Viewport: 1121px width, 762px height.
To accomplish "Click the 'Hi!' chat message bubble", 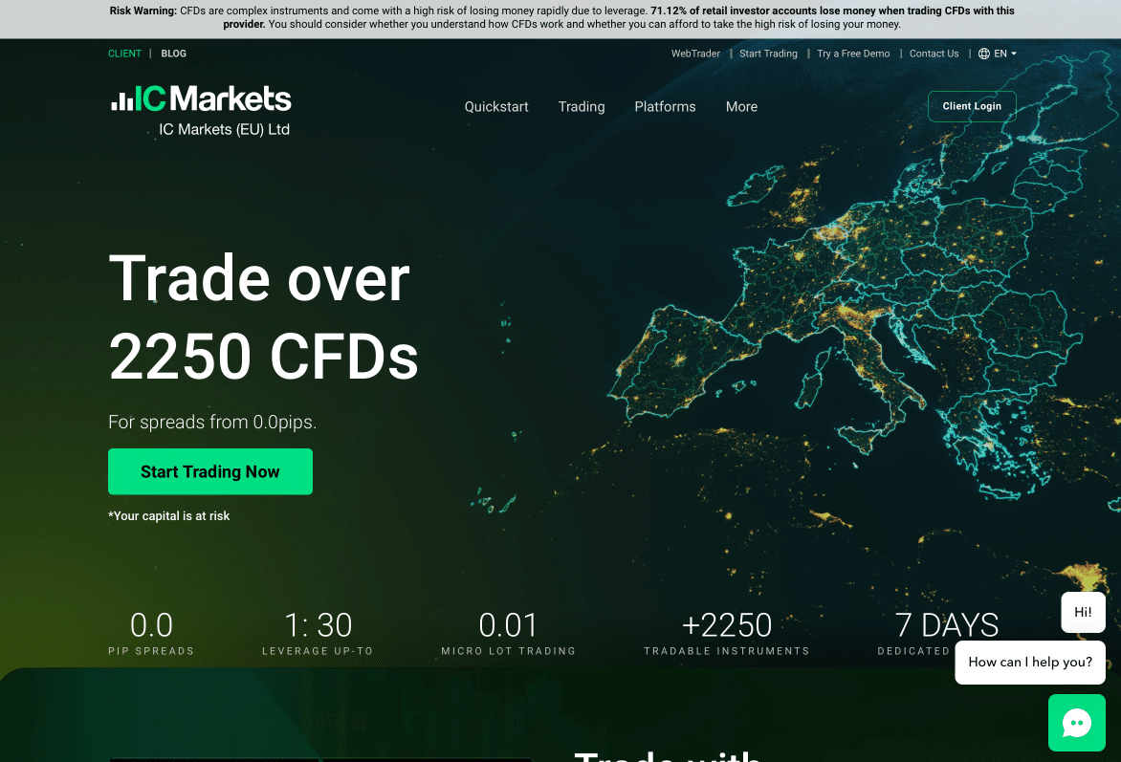I will (x=1083, y=612).
